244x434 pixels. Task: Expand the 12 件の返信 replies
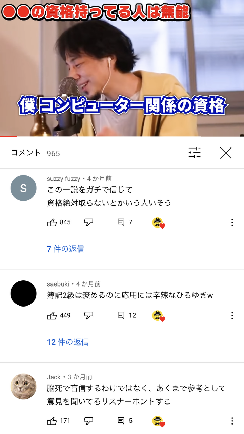pos(68,342)
